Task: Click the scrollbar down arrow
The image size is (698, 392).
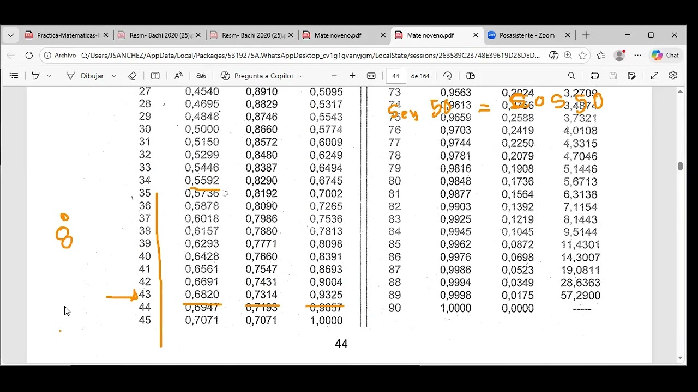Action: tap(680, 358)
